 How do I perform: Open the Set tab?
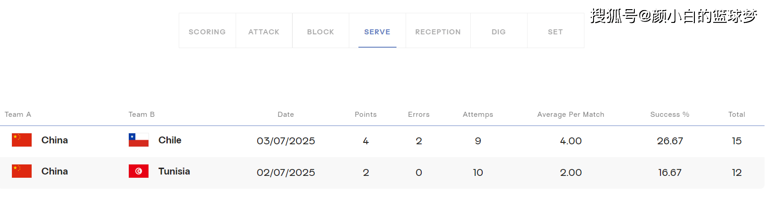[x=555, y=32]
